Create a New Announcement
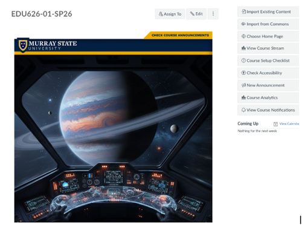 point(268,85)
